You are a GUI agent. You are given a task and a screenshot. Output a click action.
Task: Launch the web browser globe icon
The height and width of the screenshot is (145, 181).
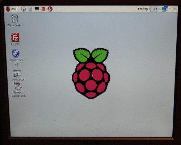tap(24, 9)
